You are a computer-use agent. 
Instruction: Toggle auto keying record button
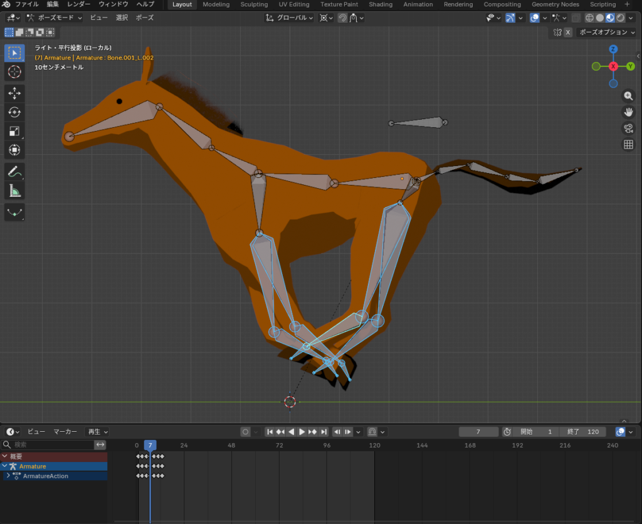246,432
